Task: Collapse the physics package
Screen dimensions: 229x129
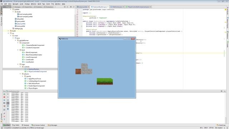Action: click(x=20, y=74)
